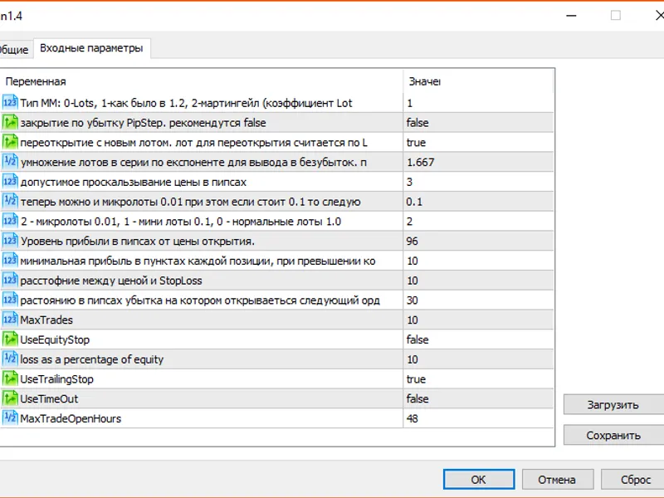Click the 'Сохранить' button
The height and width of the screenshot is (498, 664).
(613, 435)
